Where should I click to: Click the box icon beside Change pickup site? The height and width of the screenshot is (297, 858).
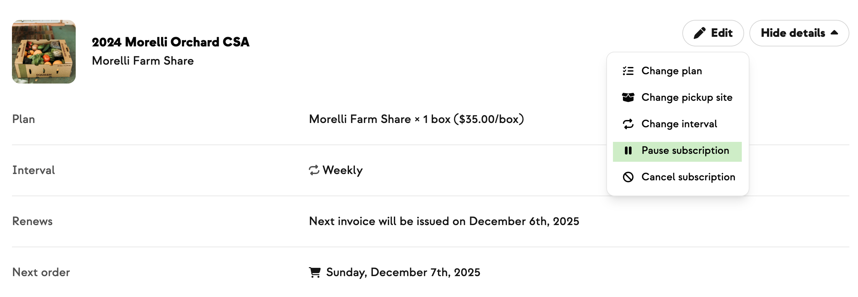628,97
